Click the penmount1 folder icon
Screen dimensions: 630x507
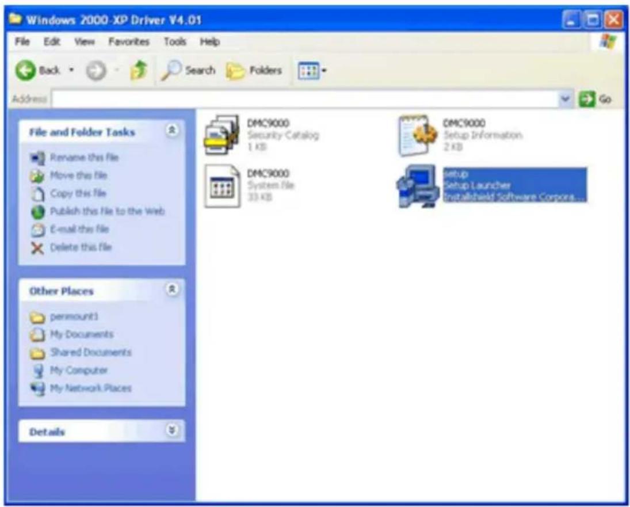pos(37,317)
